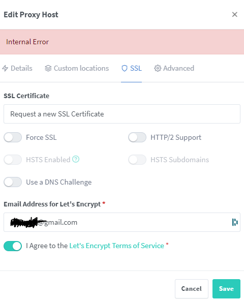Click the Let's Encrypt email address field
244x301 pixels.
pyautogui.click(x=122, y=222)
